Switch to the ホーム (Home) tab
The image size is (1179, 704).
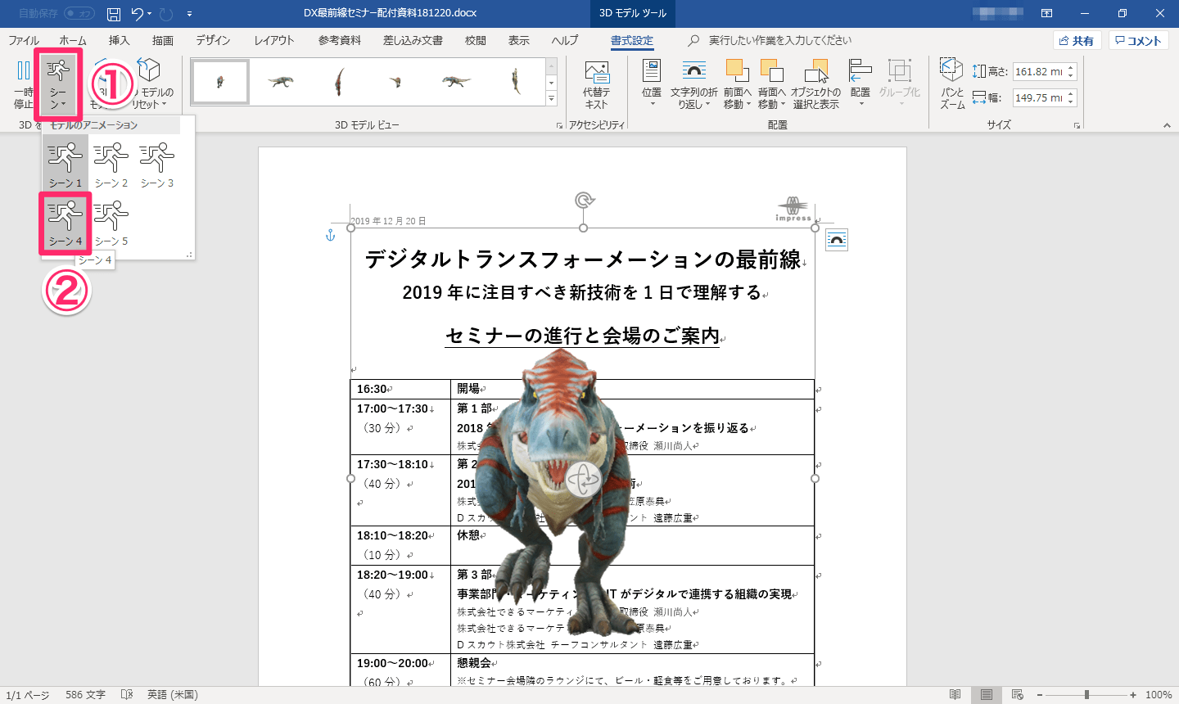[x=73, y=40]
